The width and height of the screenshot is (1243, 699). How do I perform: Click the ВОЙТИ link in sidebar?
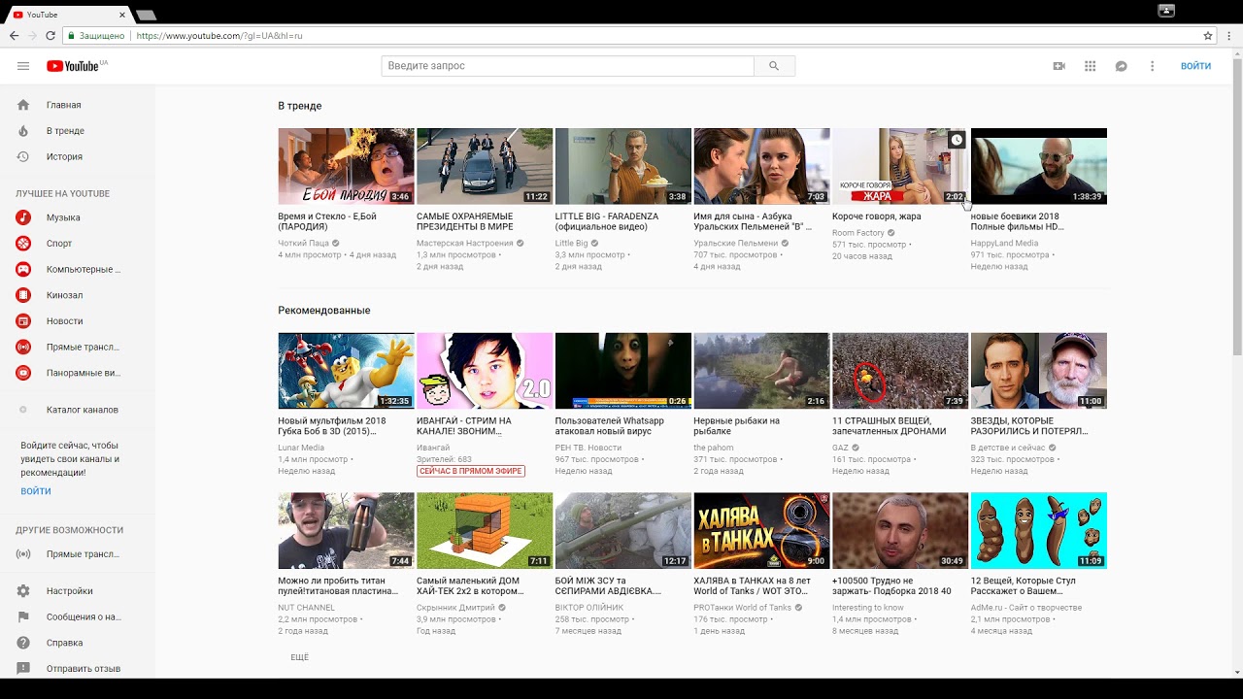click(x=36, y=491)
